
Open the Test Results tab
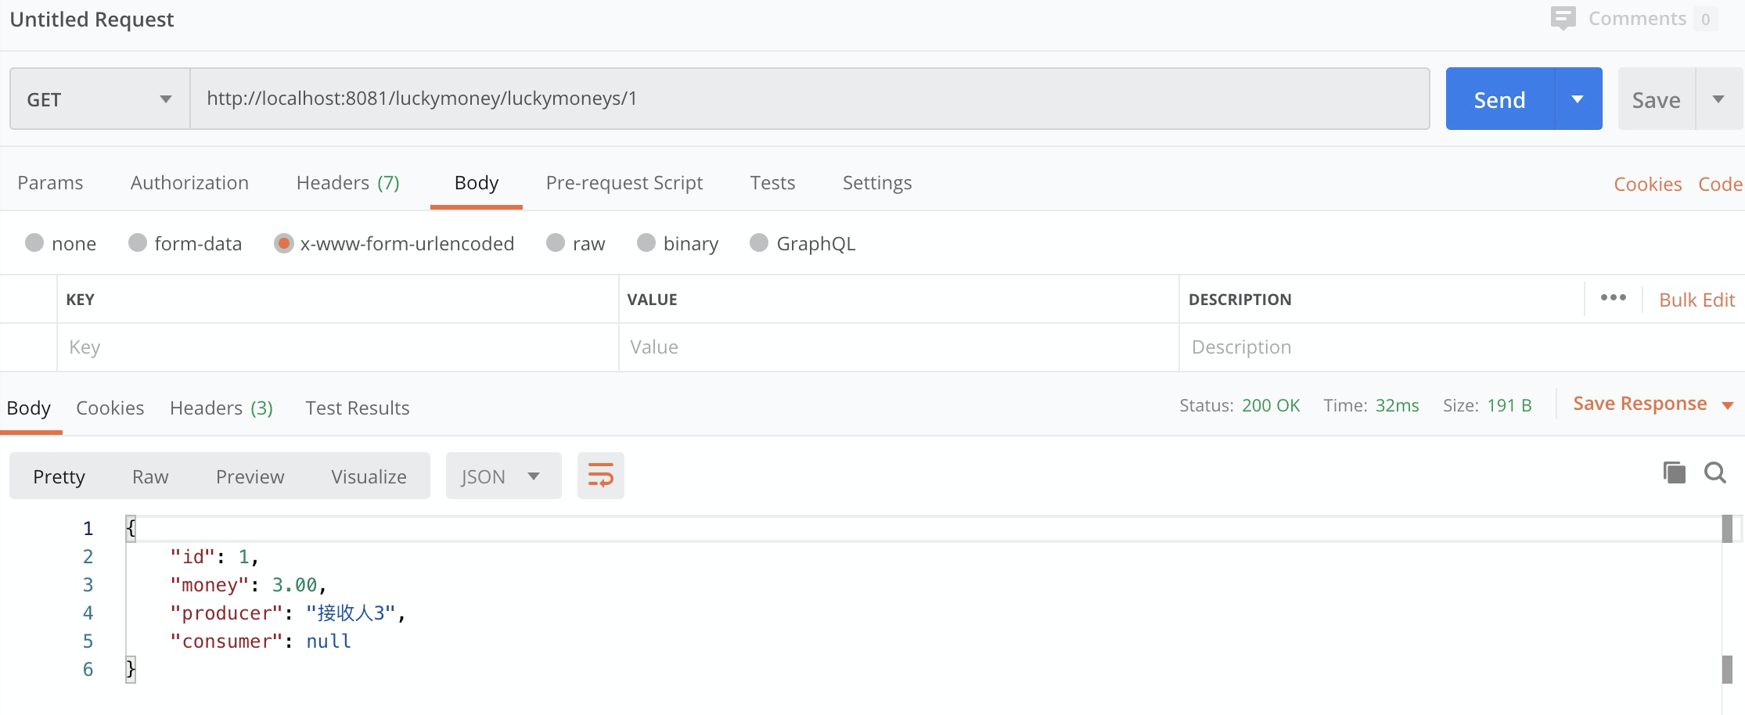pyautogui.click(x=357, y=408)
